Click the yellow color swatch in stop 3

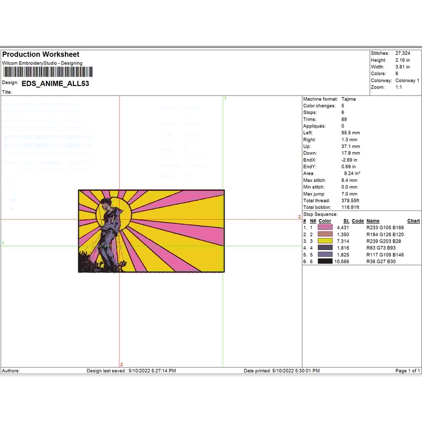pos(325,241)
